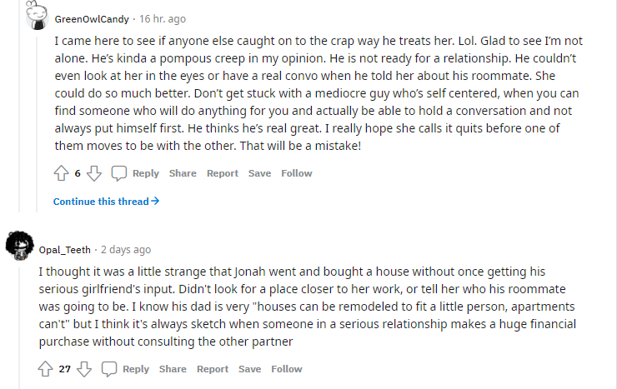Share Opal_Teeth's comment
Image resolution: width=617 pixels, height=389 pixels.
(x=173, y=369)
